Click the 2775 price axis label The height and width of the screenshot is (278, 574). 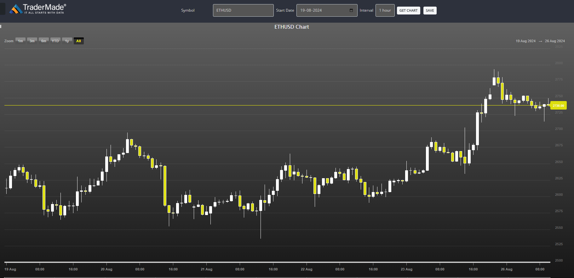(559, 79)
